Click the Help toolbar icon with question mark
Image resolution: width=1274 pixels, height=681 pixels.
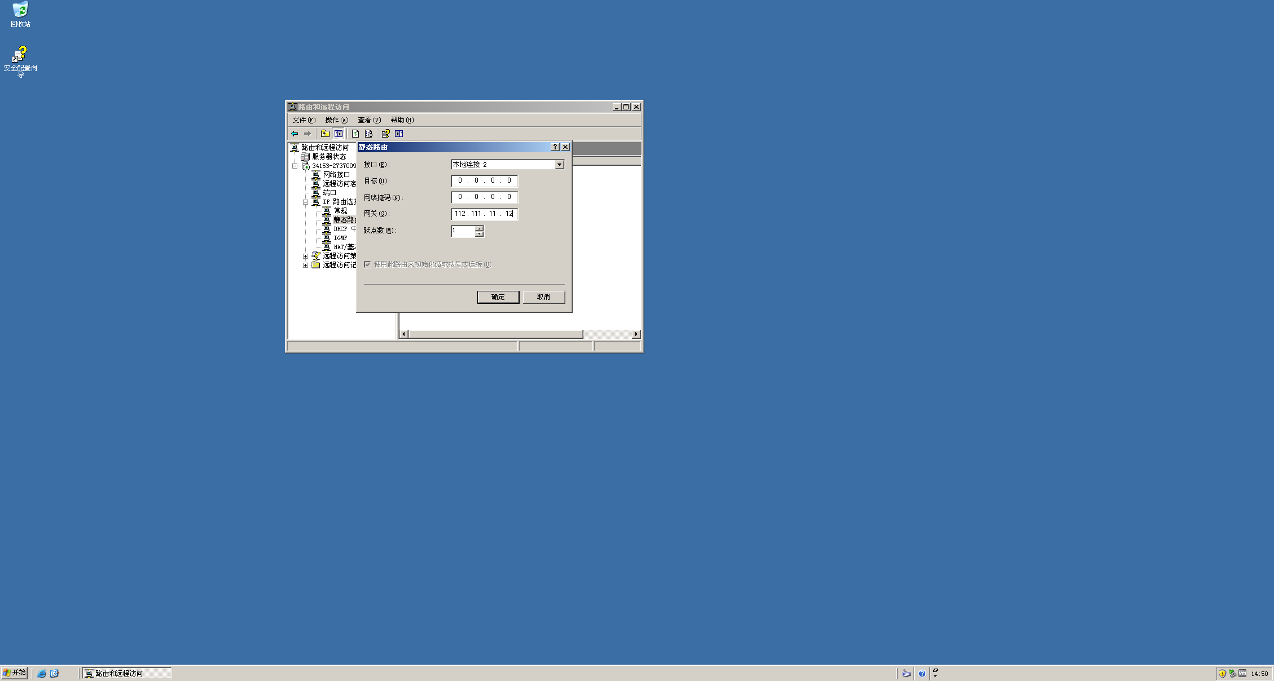pos(385,134)
